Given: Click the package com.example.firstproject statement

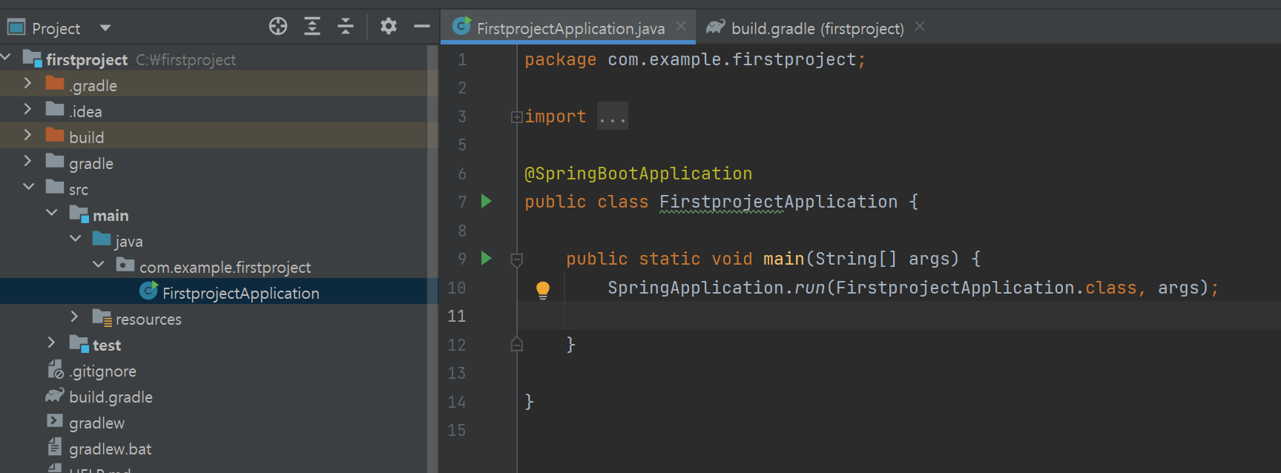Looking at the screenshot, I should coord(695,59).
